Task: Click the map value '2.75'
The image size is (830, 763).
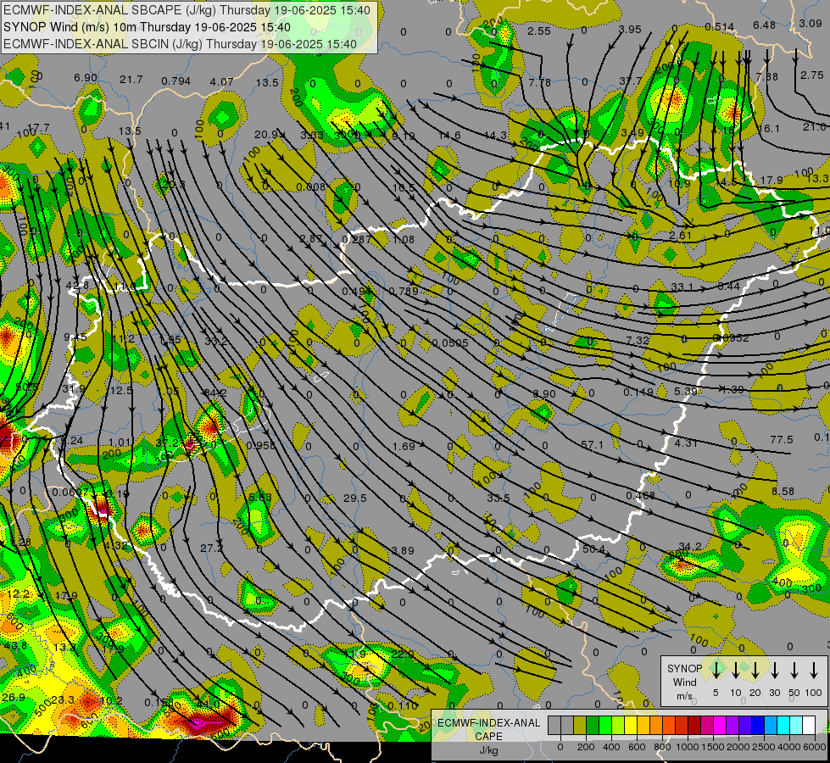Action: point(811,75)
